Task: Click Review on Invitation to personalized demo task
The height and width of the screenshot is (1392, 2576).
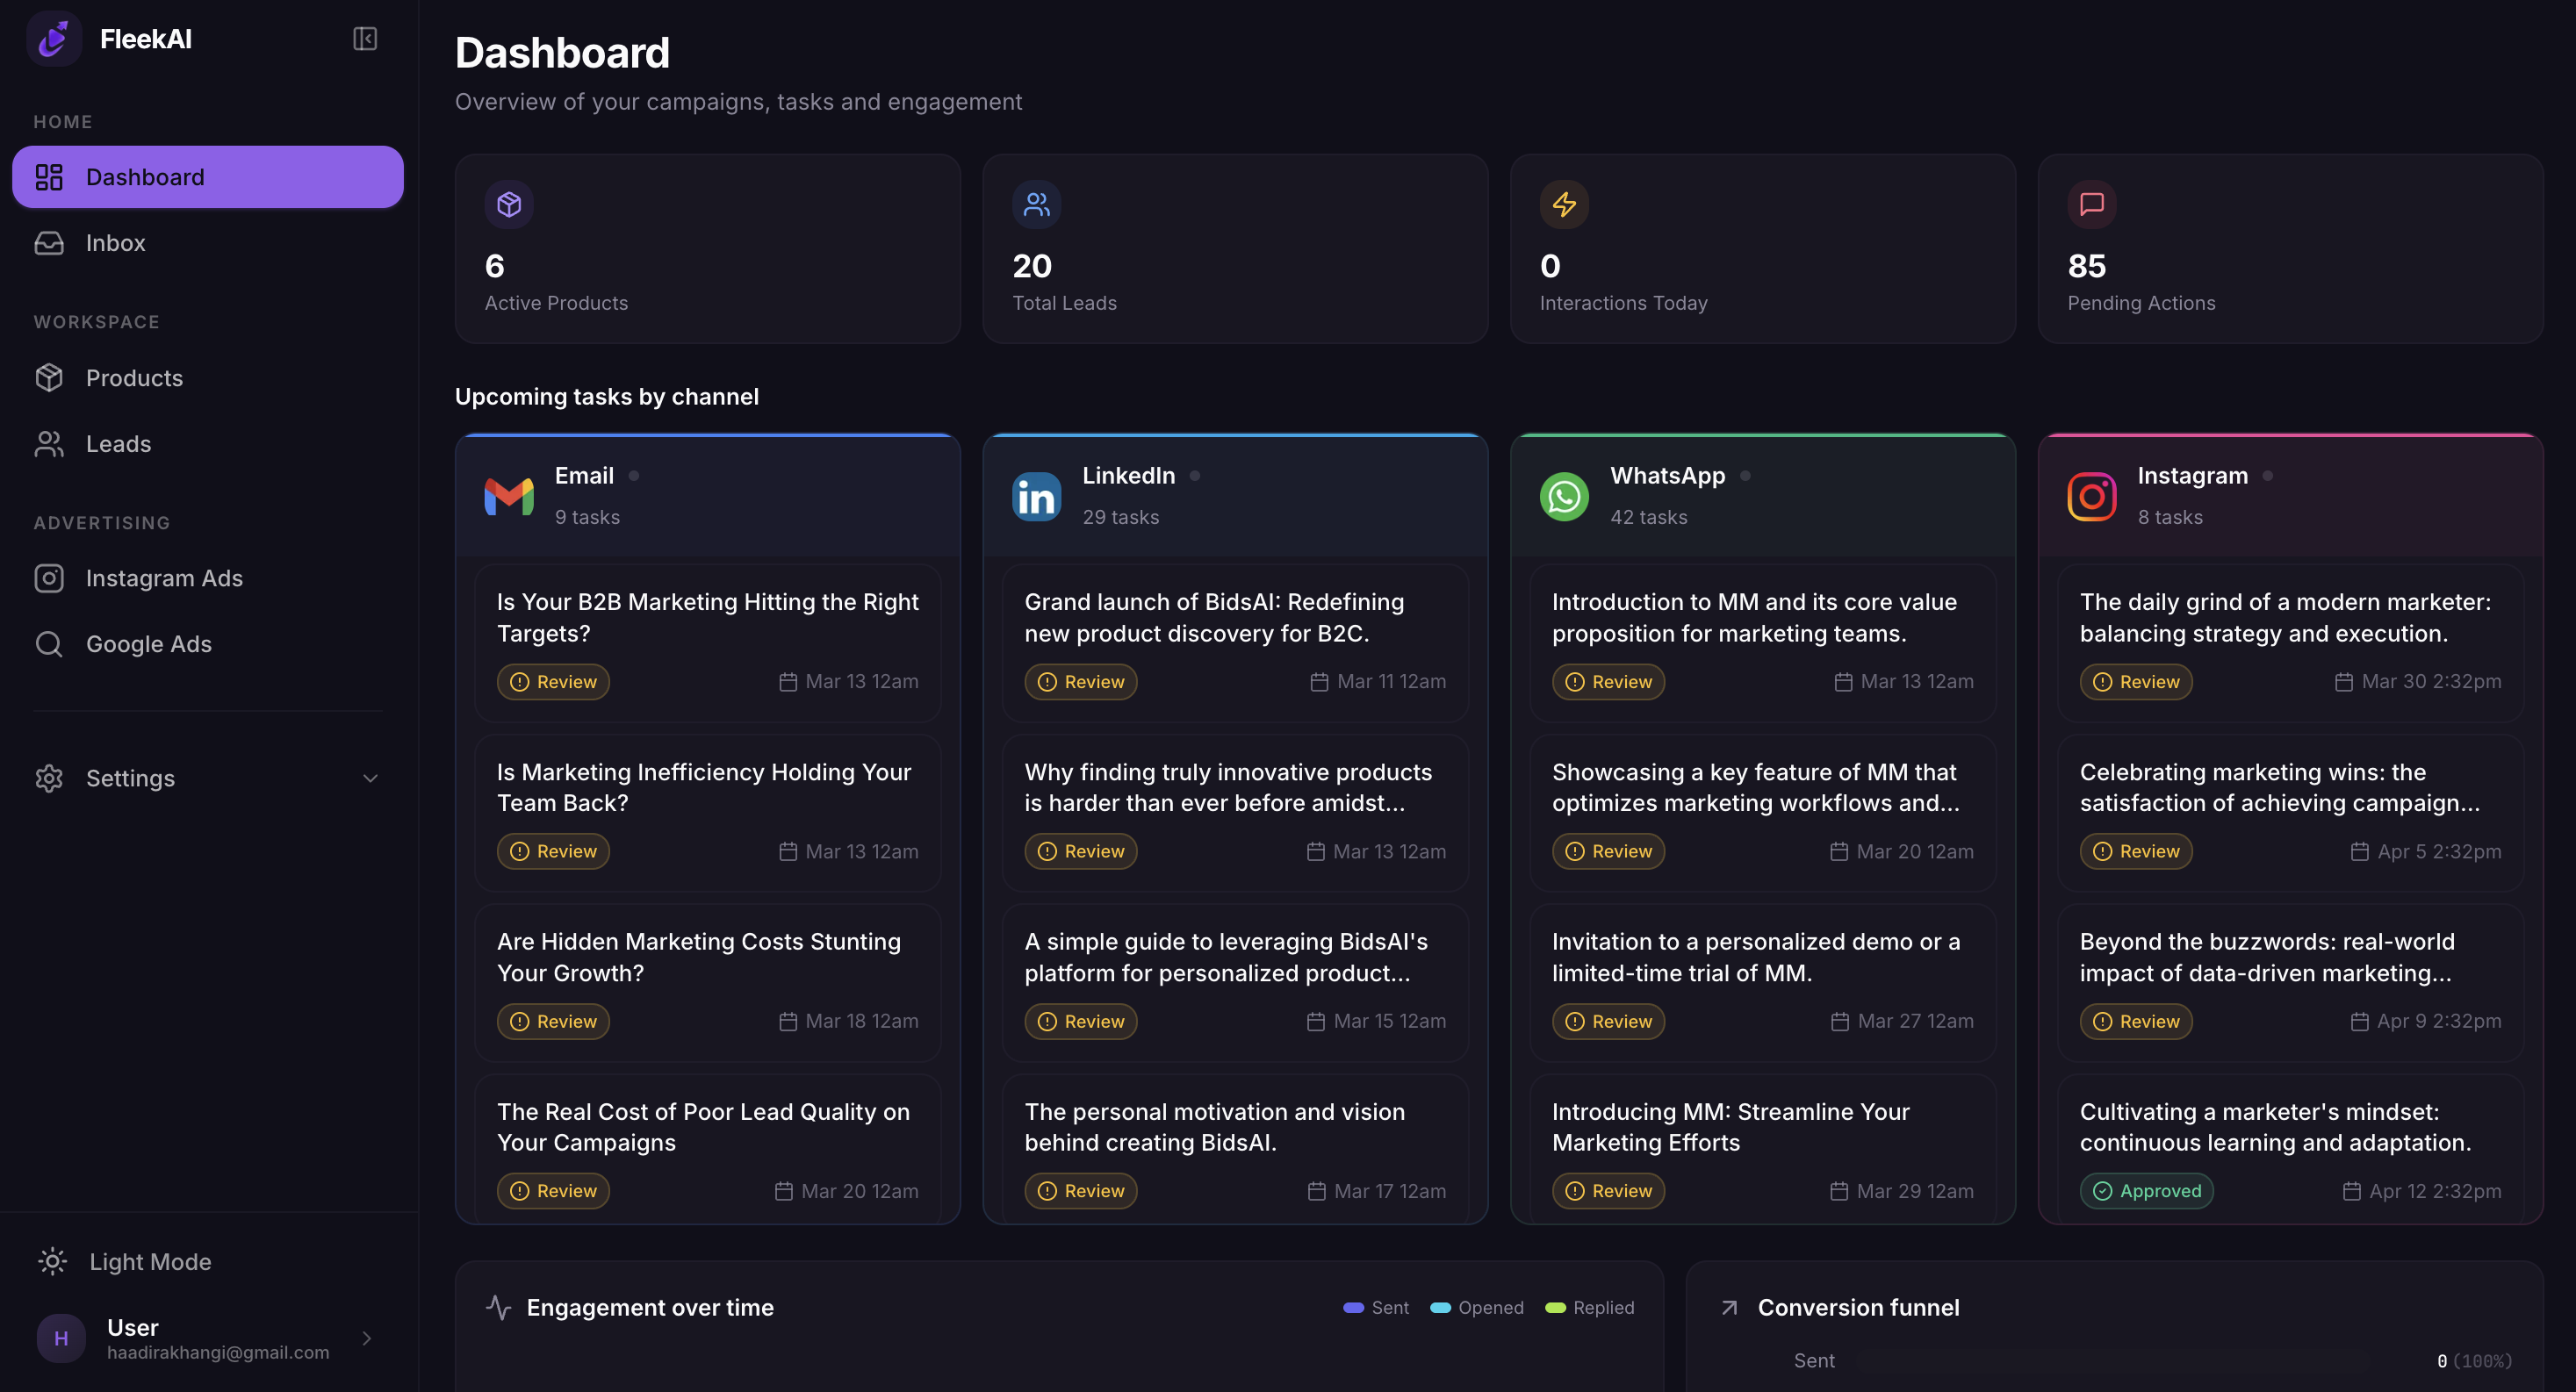Action: [1608, 1022]
